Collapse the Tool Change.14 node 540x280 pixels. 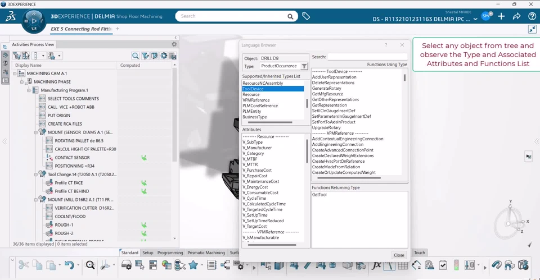point(36,175)
